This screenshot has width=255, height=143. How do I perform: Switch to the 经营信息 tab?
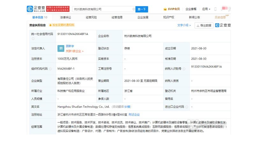coord(117,17)
